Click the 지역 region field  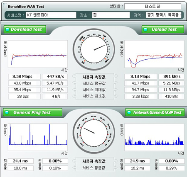(x=164, y=15)
